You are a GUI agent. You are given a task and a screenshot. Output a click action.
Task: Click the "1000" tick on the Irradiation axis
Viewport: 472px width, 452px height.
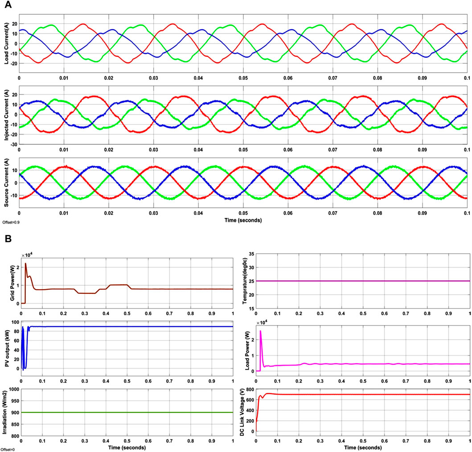point(14,389)
